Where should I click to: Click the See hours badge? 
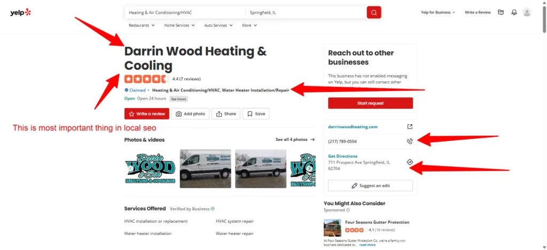pyautogui.click(x=178, y=99)
